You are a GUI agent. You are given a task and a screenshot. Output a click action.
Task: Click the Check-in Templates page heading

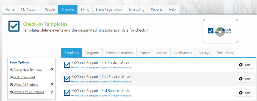click(x=45, y=24)
